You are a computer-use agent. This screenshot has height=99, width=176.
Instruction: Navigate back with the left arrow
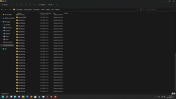2,9
